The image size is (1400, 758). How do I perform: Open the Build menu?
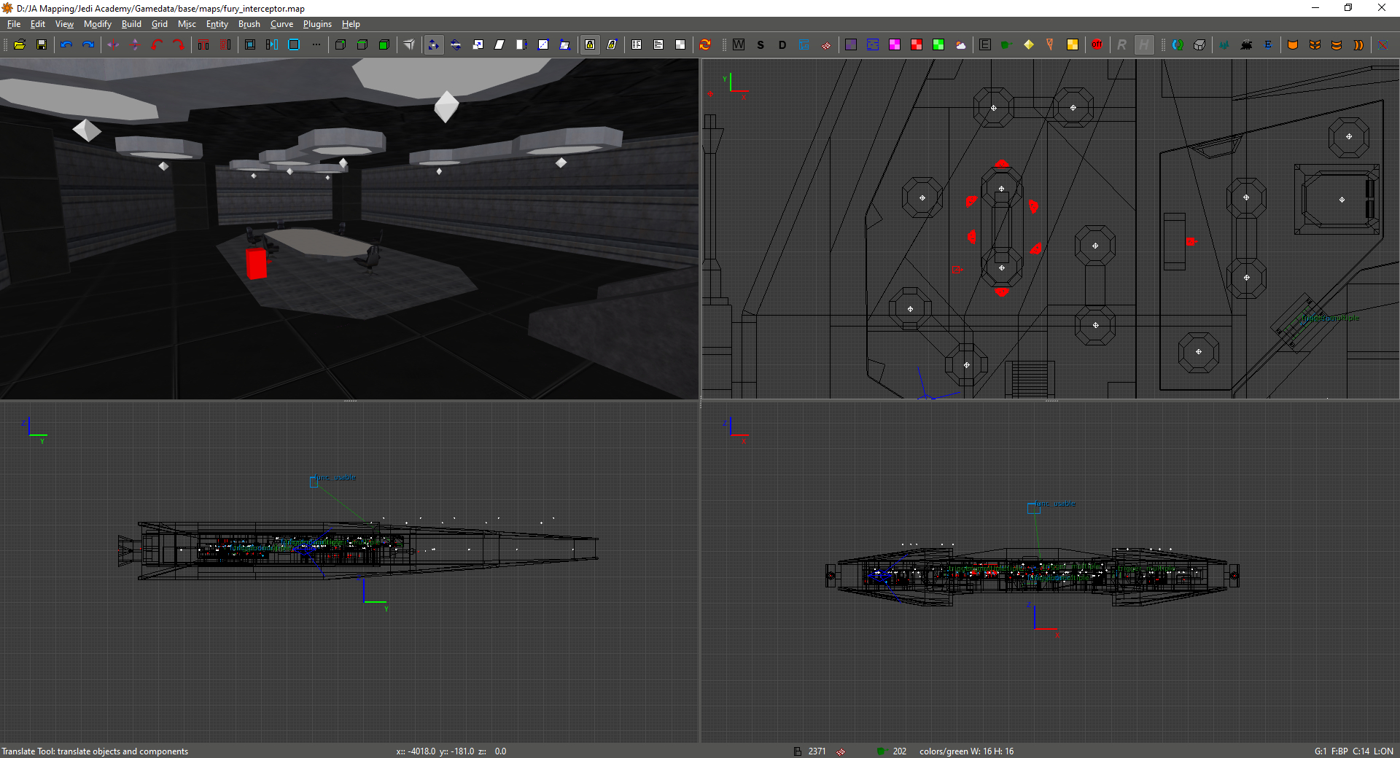131,24
